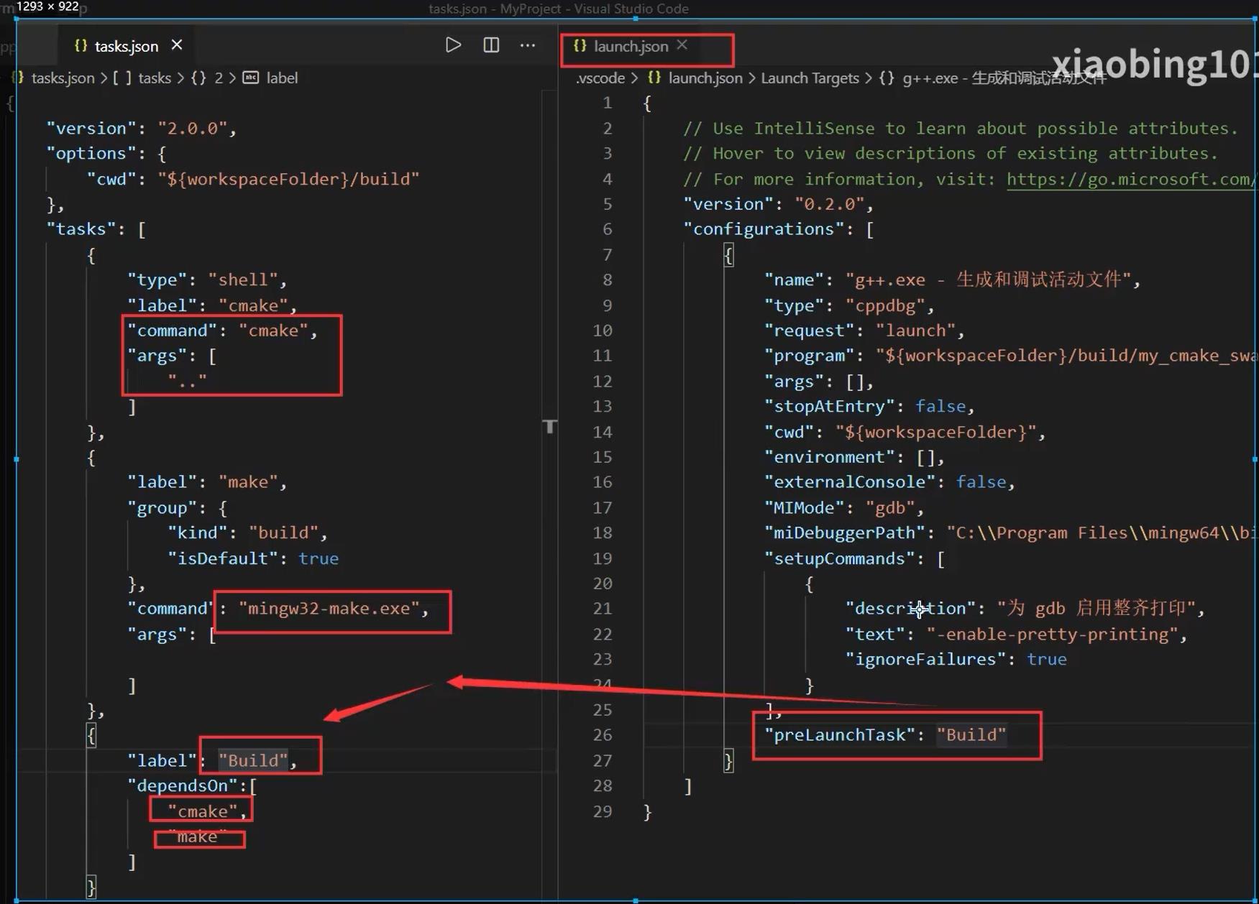
Task: Close the launch.json tab
Action: coord(682,45)
